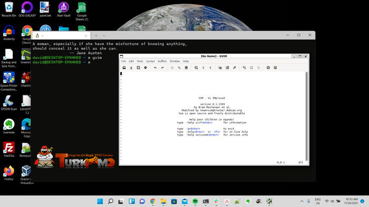Open the Edit menu in GVIM

coord(131,61)
